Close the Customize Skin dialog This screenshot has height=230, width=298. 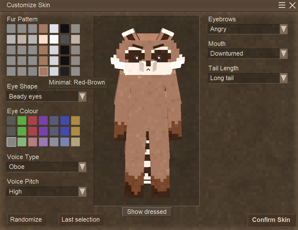click(292, 5)
